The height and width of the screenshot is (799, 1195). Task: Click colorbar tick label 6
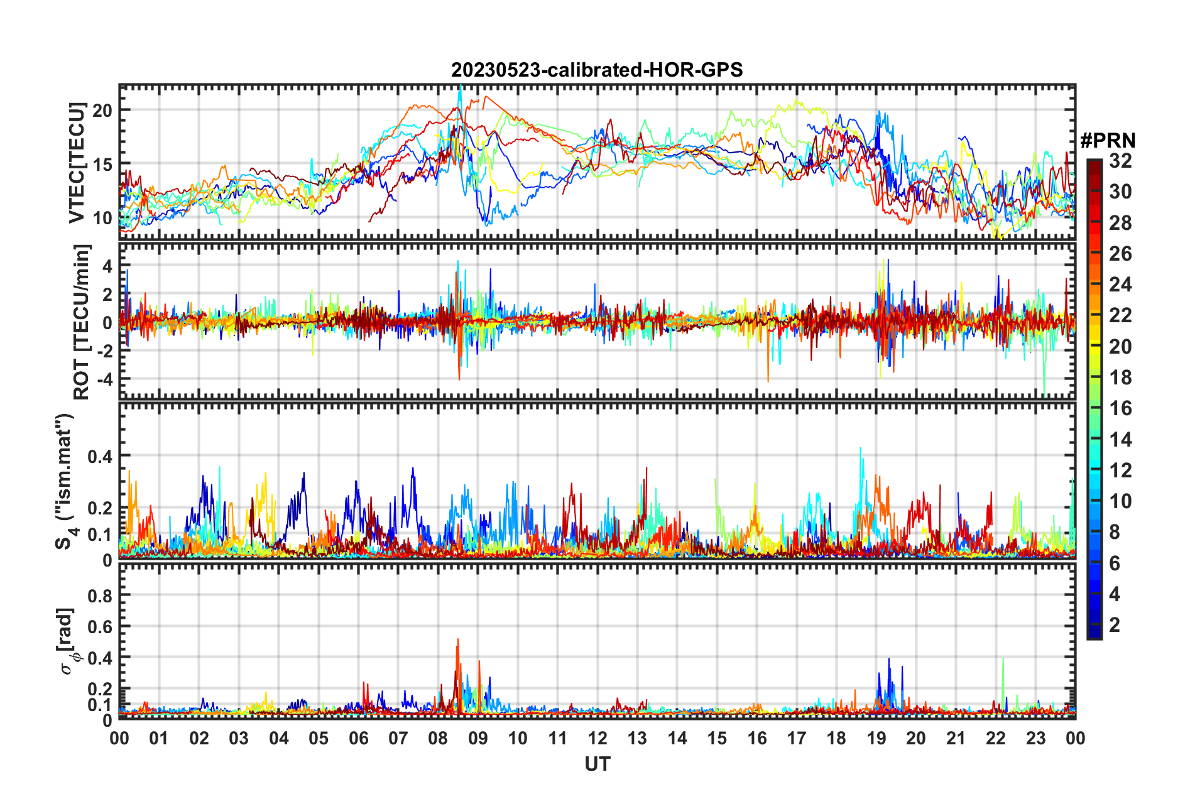click(x=1115, y=563)
